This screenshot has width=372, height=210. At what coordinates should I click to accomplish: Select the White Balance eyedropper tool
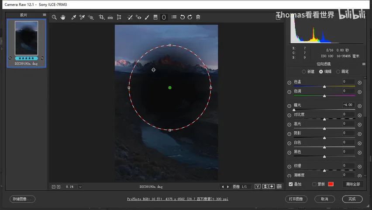point(73,17)
